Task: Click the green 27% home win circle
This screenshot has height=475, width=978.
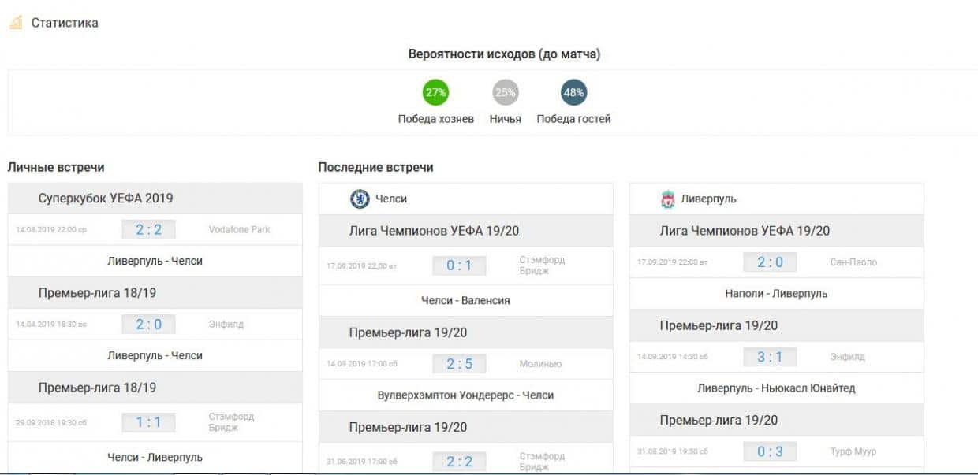Action: coord(435,92)
